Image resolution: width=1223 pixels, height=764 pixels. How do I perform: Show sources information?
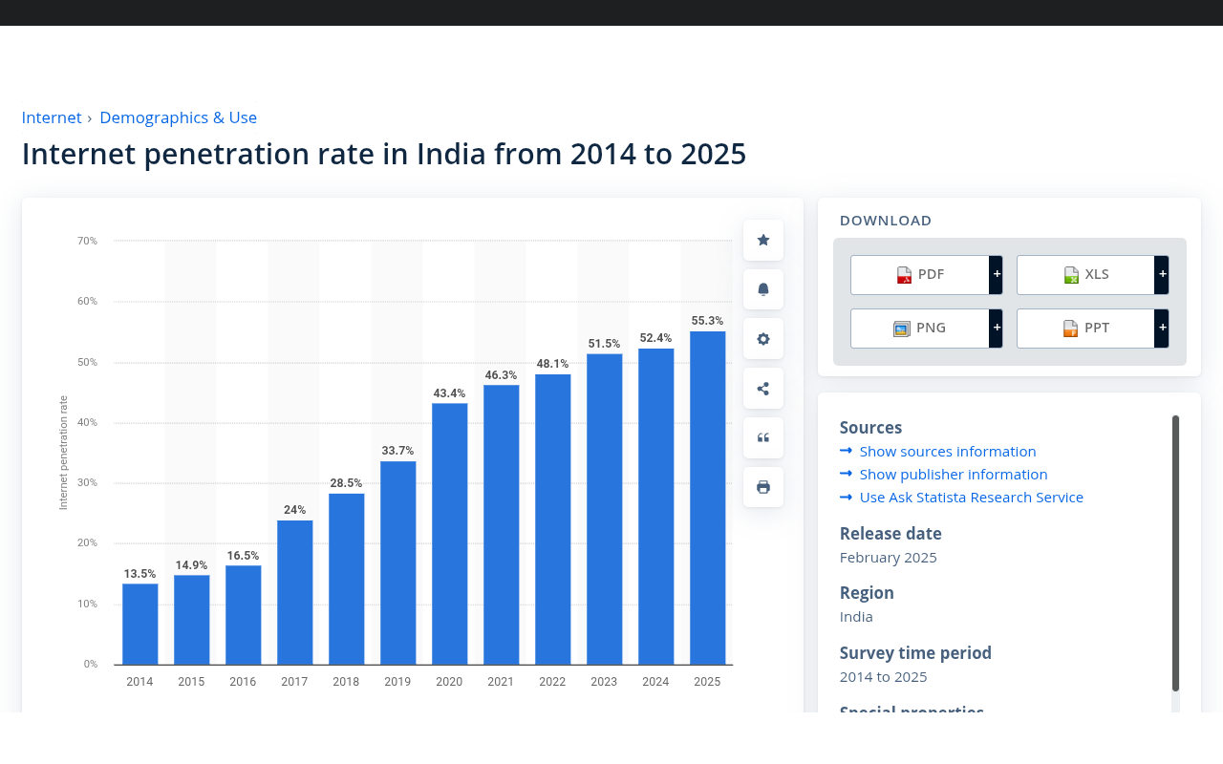click(x=948, y=451)
